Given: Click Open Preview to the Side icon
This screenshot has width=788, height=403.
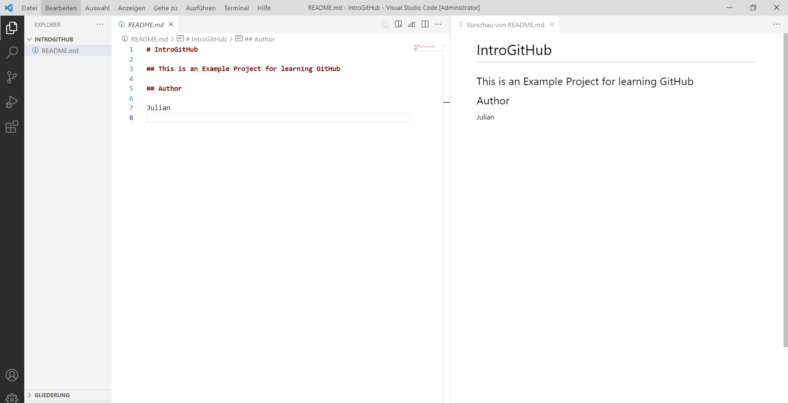Looking at the screenshot, I should [398, 24].
